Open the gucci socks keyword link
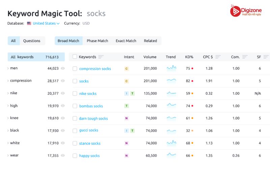Screen dimensions: 270x169 (x=89, y=130)
